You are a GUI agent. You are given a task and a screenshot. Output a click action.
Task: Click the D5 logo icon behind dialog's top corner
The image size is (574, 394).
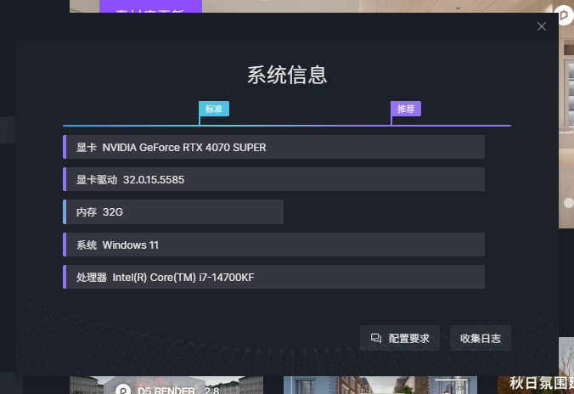[566, 14]
